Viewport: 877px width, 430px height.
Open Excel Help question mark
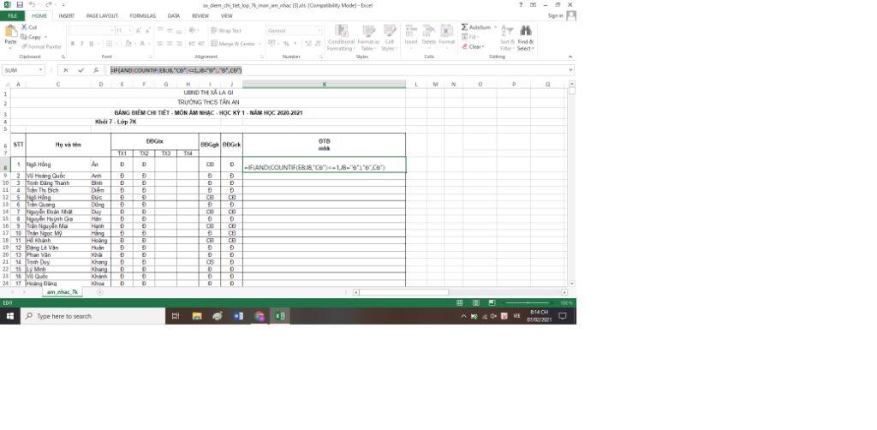pos(521,4)
